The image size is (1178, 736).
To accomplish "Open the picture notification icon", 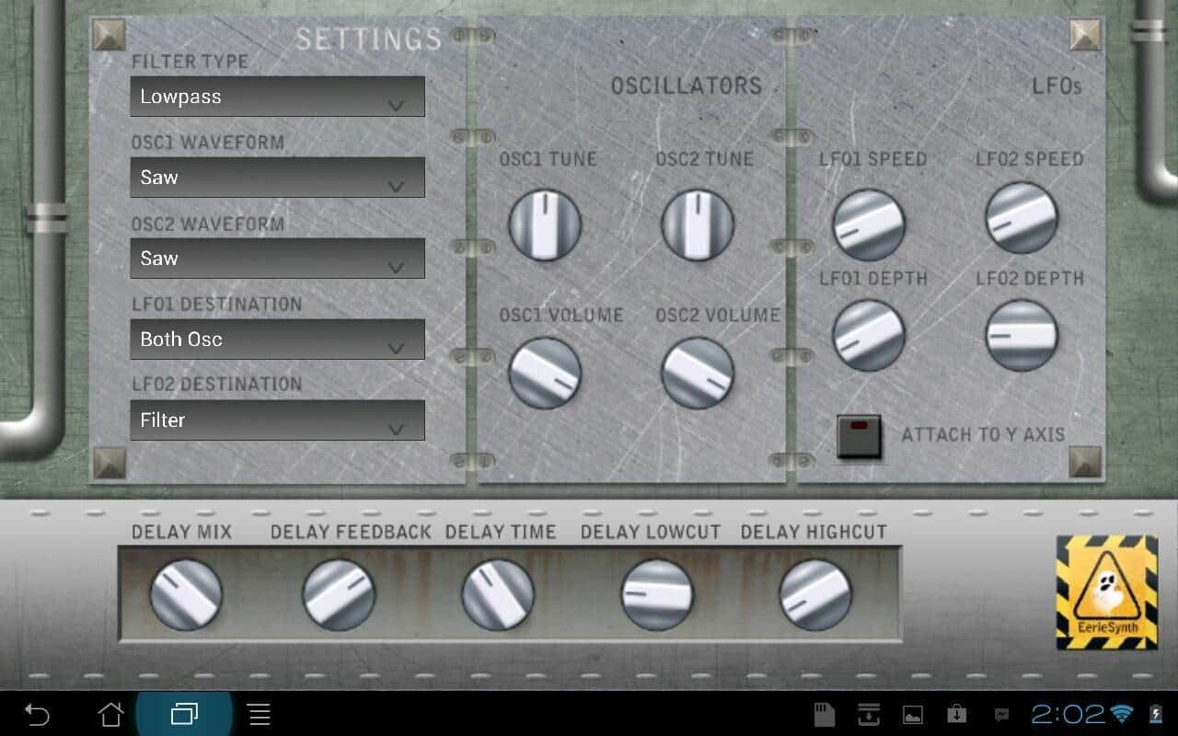I will 913,714.
